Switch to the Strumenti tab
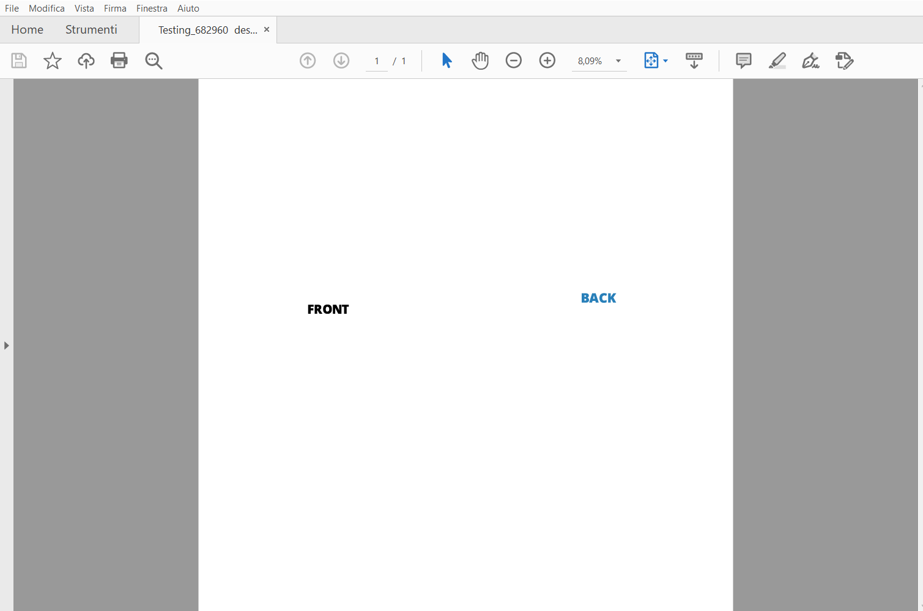The width and height of the screenshot is (923, 611). (x=91, y=30)
